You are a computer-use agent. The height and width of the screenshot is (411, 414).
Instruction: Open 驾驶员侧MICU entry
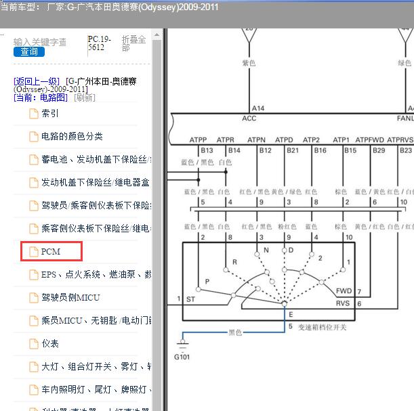pos(70,297)
